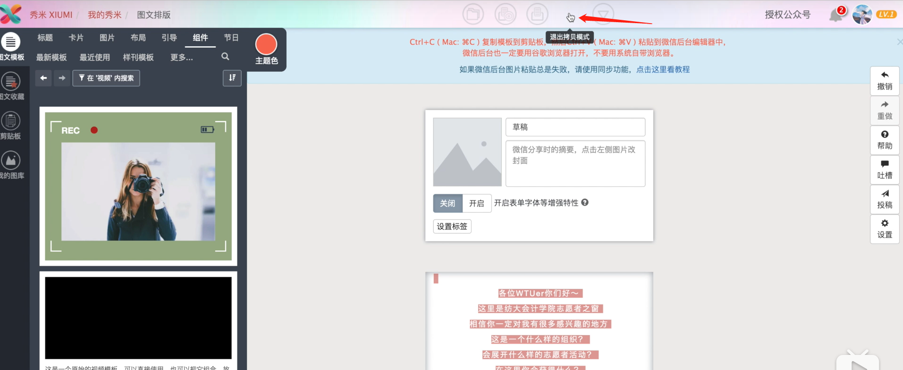Click the faded funnel icon in top toolbar
The height and width of the screenshot is (370, 903).
coord(603,14)
